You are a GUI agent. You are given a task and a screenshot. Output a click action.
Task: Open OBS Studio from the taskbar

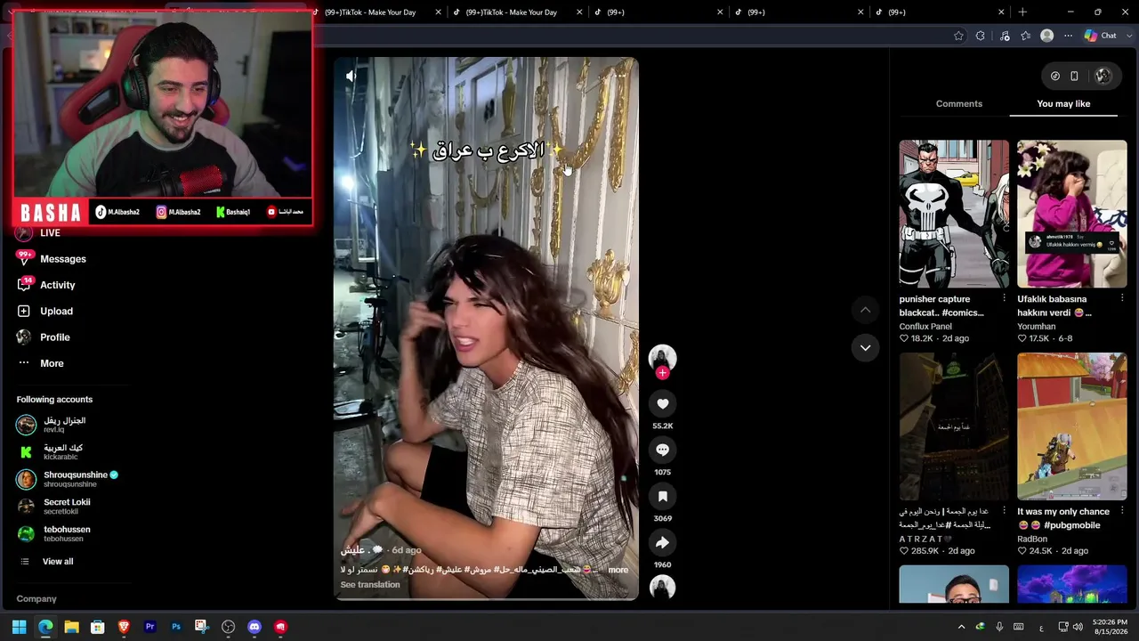click(x=228, y=627)
